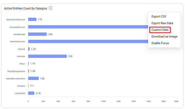The image size is (185, 109).
Task: Click the Applications&Services bar
Action: click(x=32, y=19)
